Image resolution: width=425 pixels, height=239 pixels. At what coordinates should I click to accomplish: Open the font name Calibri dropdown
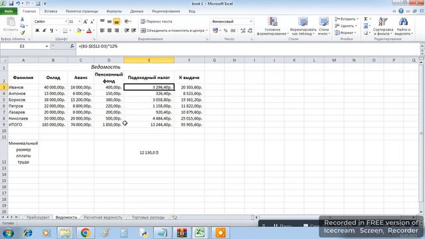(66, 21)
